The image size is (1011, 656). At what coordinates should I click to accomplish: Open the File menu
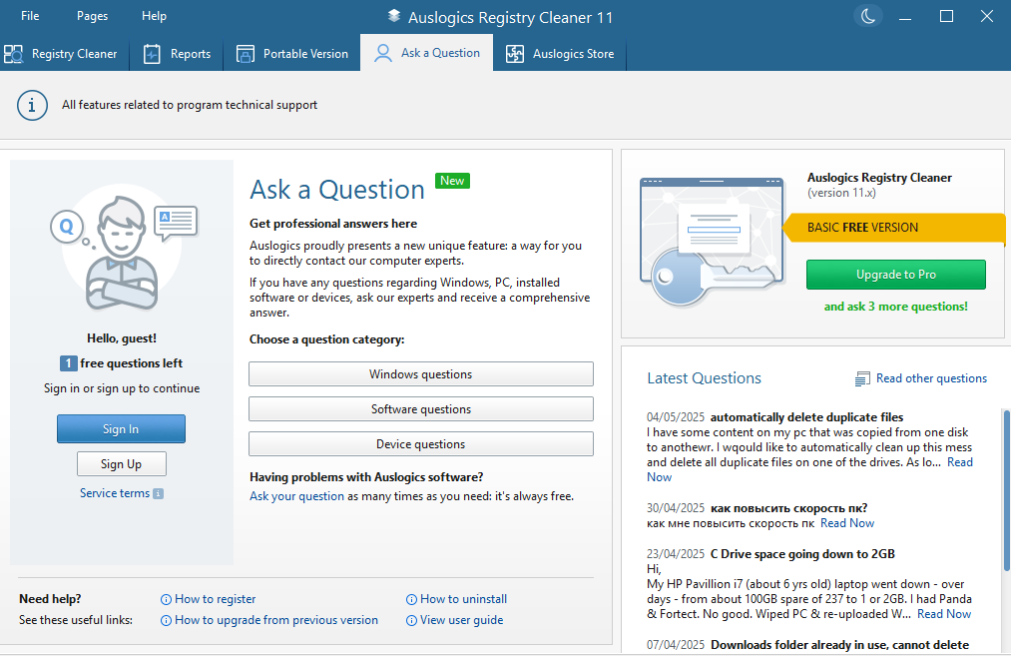coord(30,16)
